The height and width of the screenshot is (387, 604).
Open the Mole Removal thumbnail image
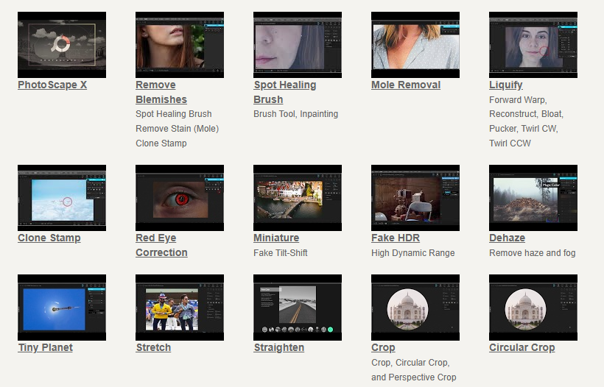pos(415,45)
